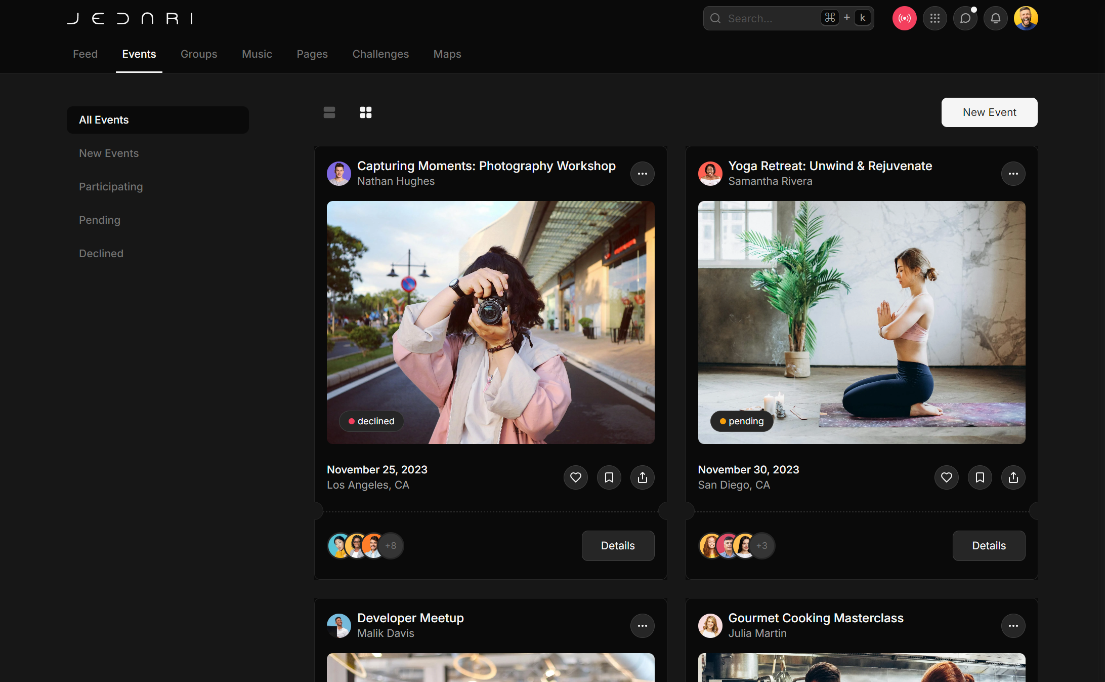
Task: Select the Events tab
Action: pos(139,54)
